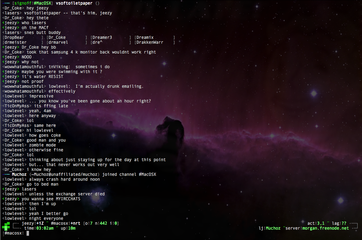This screenshot has width=362, height=240.
Task: Select the 'thinking about just staying up' message
Action: [97, 160]
